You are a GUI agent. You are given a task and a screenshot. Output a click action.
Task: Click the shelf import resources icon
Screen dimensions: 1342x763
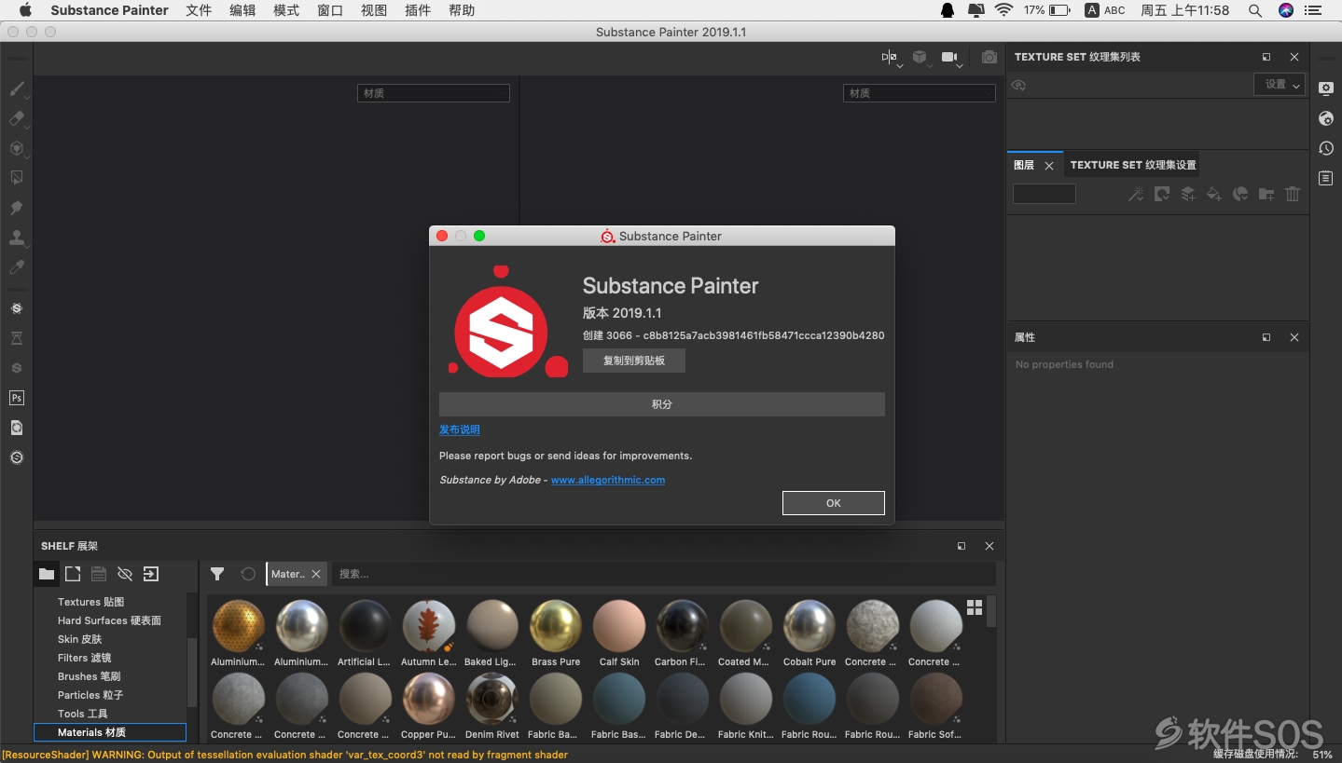pos(151,574)
